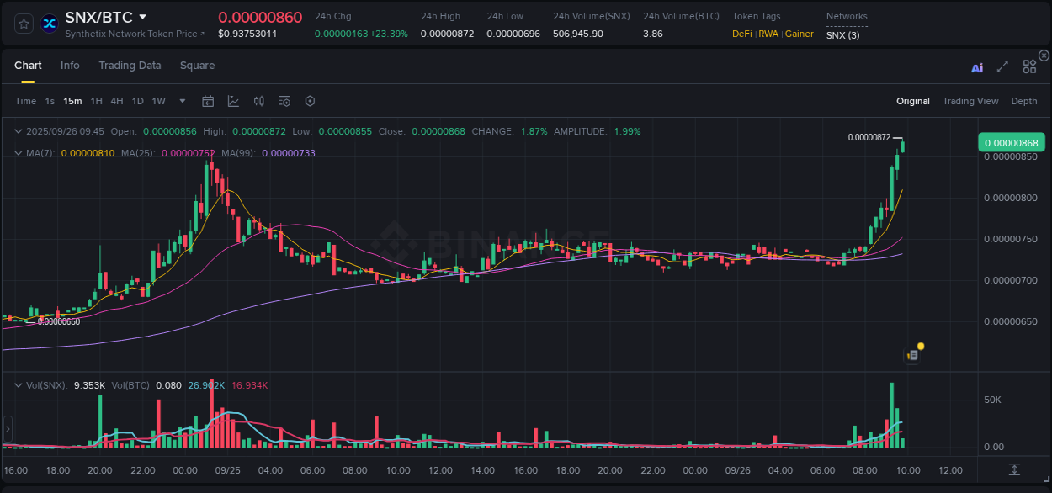Open the chart preferences hexagon icon

tap(310, 101)
